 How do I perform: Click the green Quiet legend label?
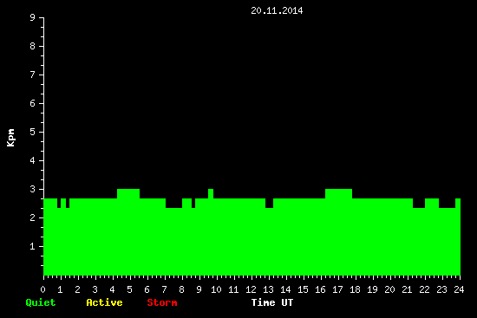[x=41, y=302]
